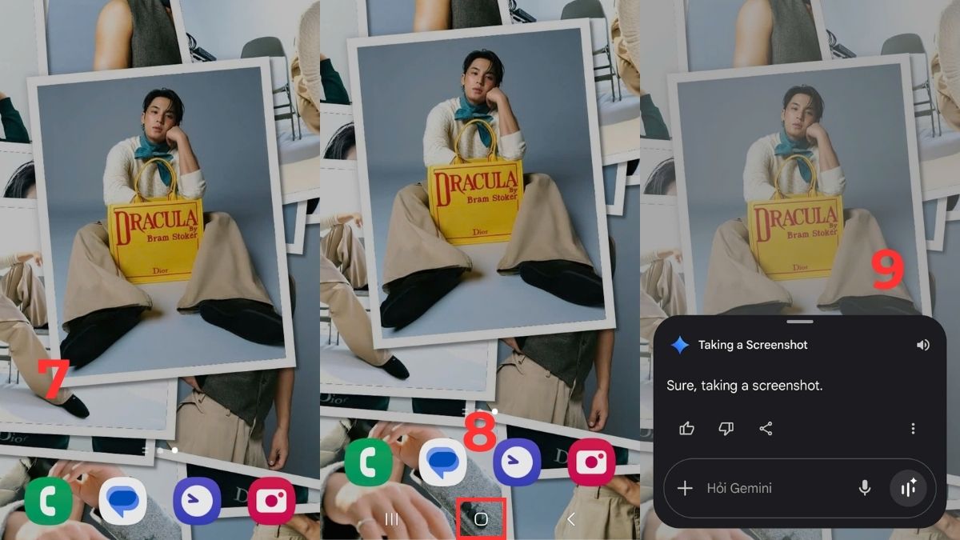Tap the Back navigation arrow
This screenshot has height=540, width=960.
point(570,519)
